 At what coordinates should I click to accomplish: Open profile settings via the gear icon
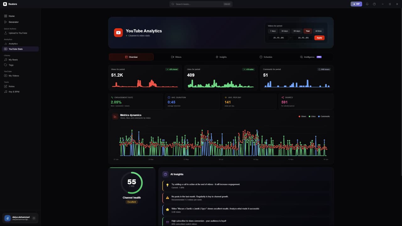point(34,218)
